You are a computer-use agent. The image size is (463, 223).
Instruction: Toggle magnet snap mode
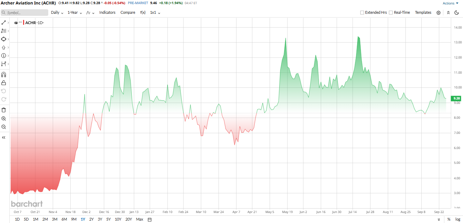(4, 74)
